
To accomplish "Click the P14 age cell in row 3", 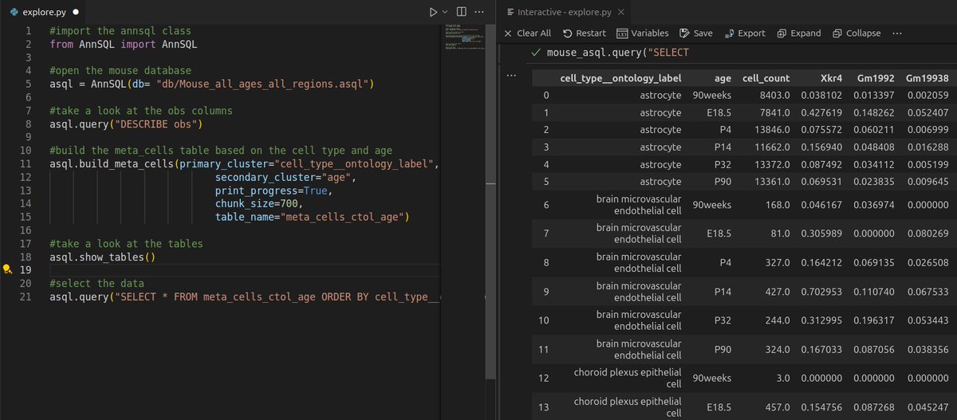I will 723,147.
